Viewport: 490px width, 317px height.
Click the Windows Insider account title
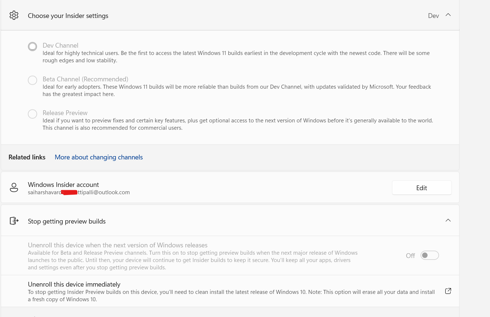coord(63,185)
